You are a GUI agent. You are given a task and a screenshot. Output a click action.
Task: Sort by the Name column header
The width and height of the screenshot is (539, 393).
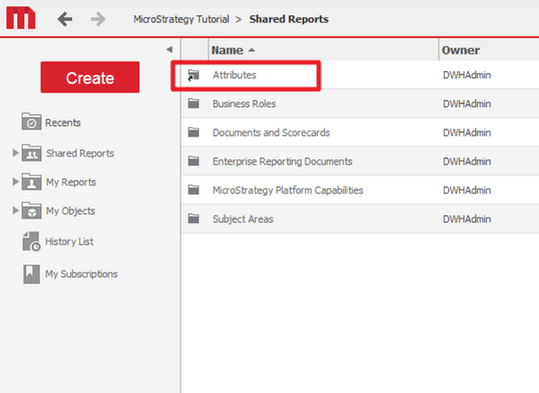pyautogui.click(x=227, y=50)
